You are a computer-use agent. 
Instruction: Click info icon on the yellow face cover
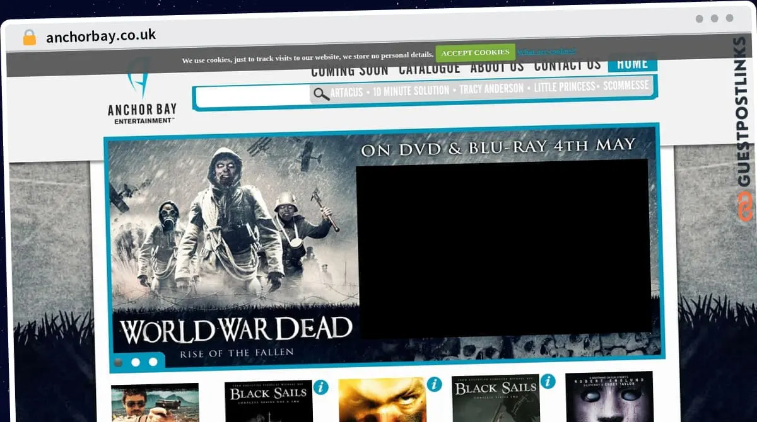(435, 384)
